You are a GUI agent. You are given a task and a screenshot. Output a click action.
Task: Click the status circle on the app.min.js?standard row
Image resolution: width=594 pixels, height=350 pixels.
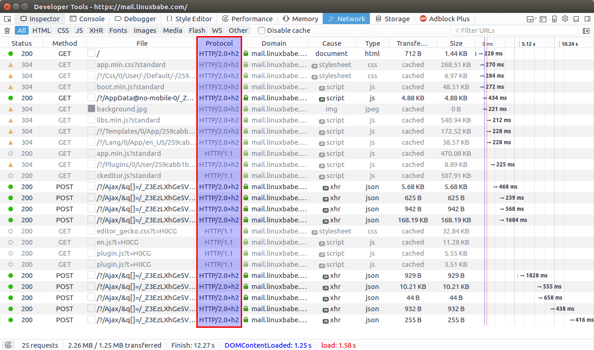(x=11, y=154)
